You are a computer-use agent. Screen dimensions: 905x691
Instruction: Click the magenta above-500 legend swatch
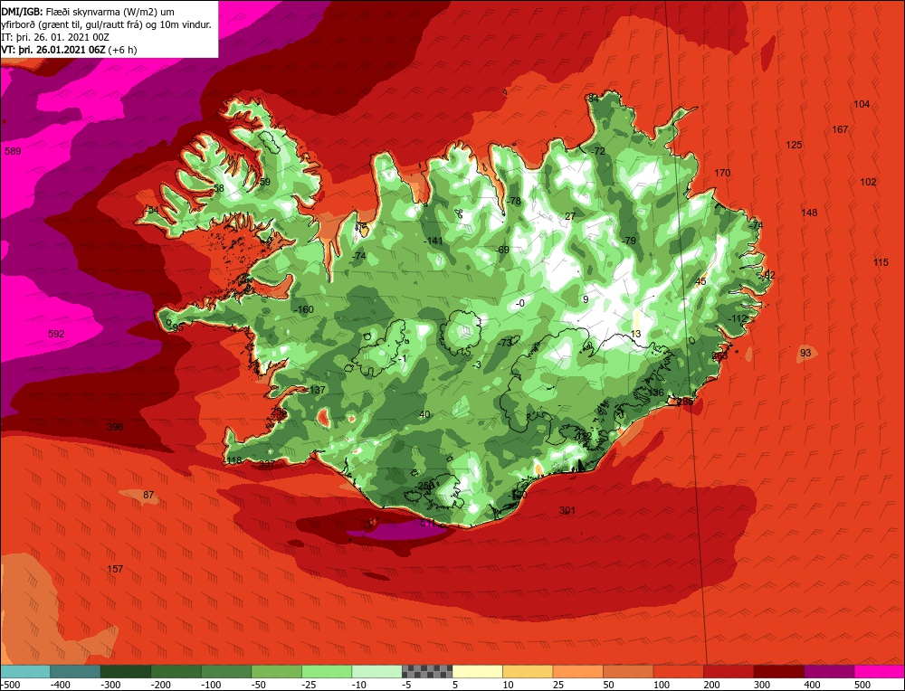click(879, 671)
